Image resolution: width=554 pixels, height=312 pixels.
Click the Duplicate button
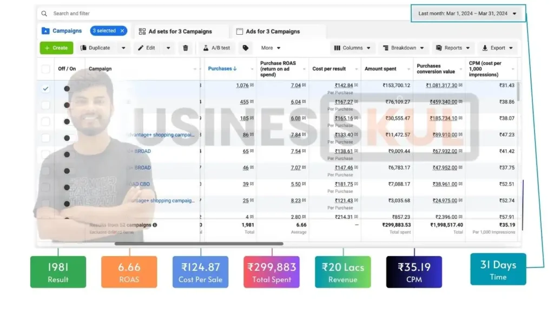pos(96,48)
